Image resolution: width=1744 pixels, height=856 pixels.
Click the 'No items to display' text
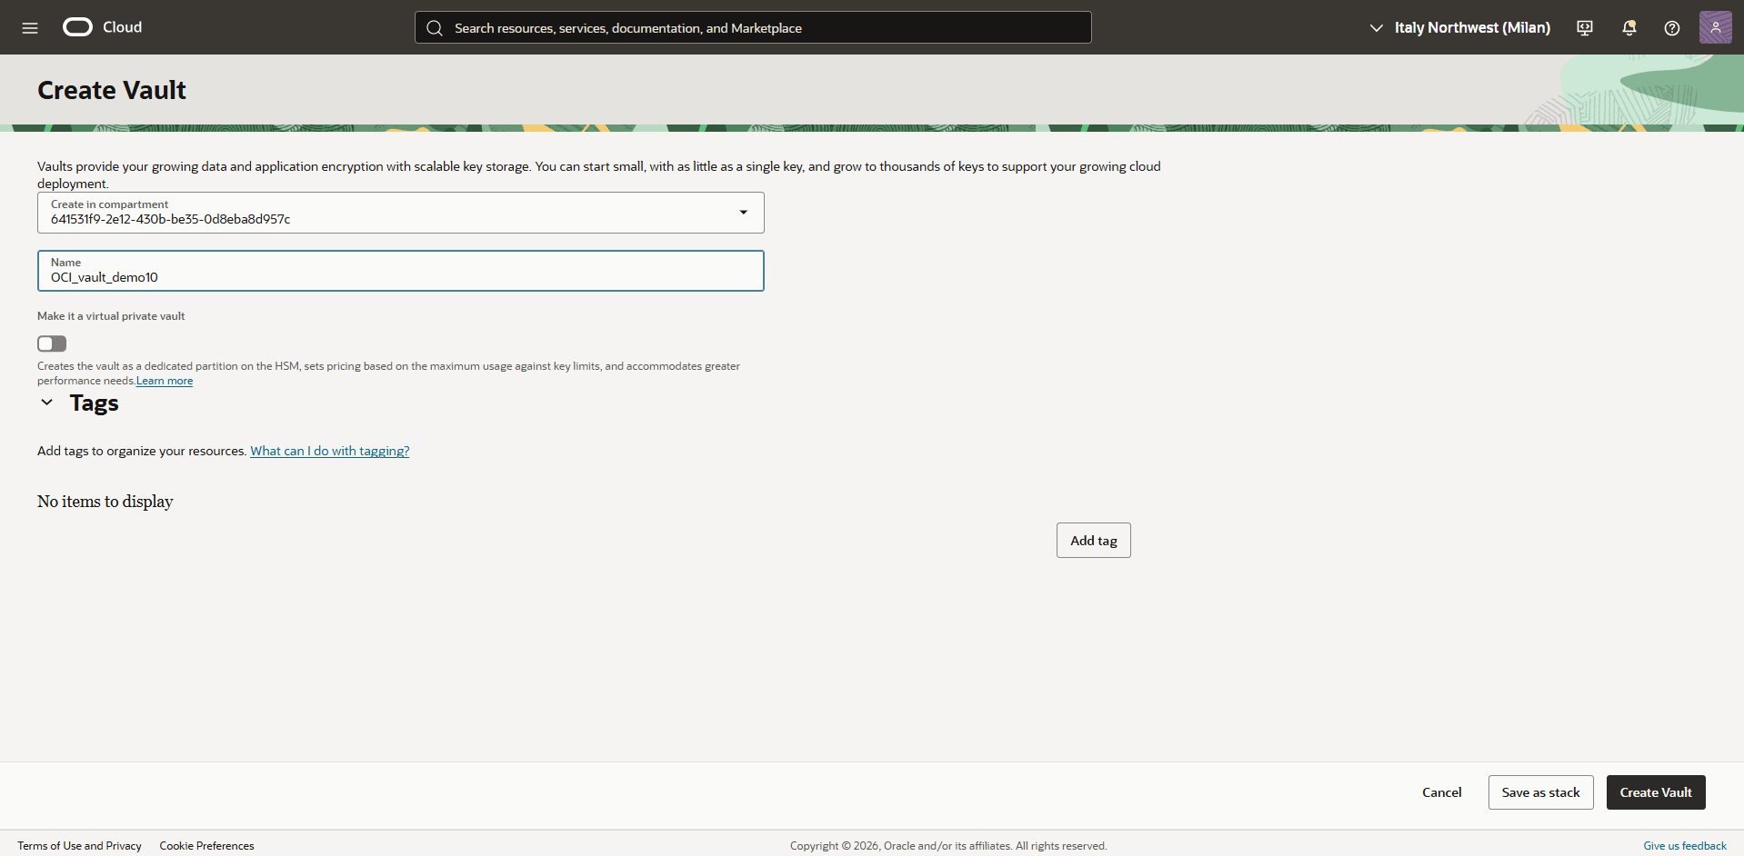click(x=105, y=502)
